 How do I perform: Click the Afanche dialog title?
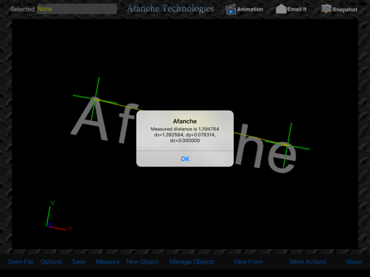tap(185, 121)
